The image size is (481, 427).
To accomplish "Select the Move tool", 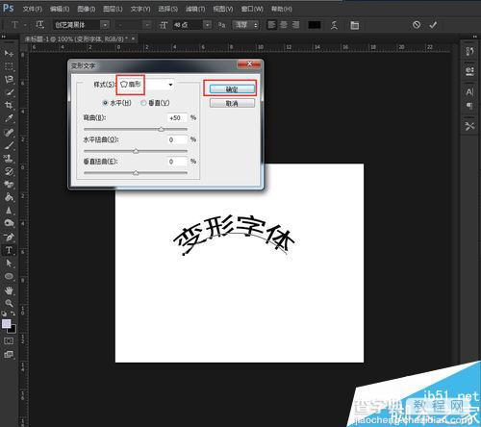I will tap(9, 53).
